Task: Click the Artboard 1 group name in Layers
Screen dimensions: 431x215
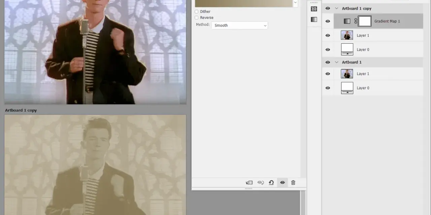Action: click(x=352, y=62)
